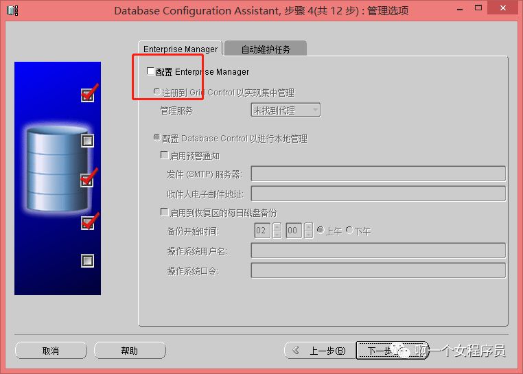The width and height of the screenshot is (523, 374).
Task: Select 配置 Database Control 以进行本地管理 radio button
Action: pos(156,137)
